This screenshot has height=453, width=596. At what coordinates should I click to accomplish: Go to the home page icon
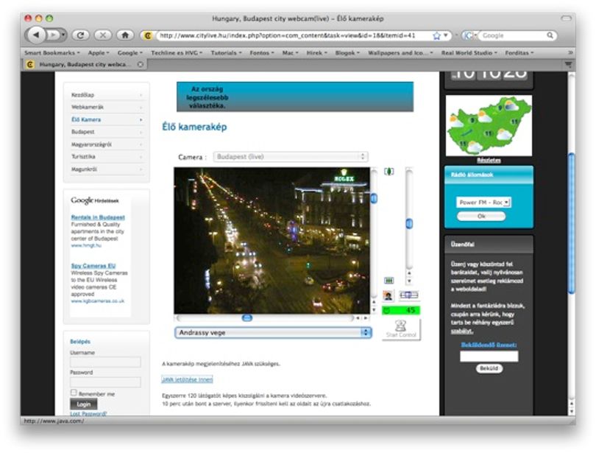tap(125, 35)
